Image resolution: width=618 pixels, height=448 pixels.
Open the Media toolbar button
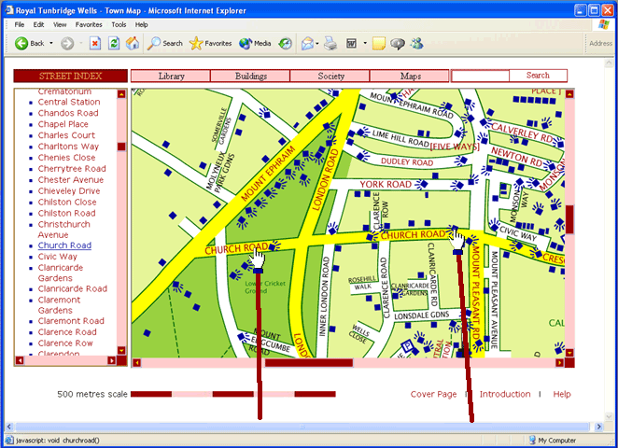pos(255,43)
